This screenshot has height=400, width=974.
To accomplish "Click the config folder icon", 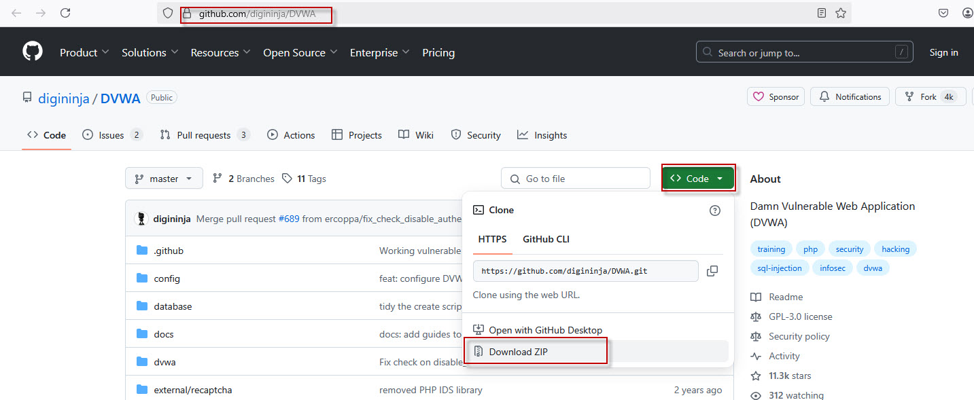I will coord(142,278).
